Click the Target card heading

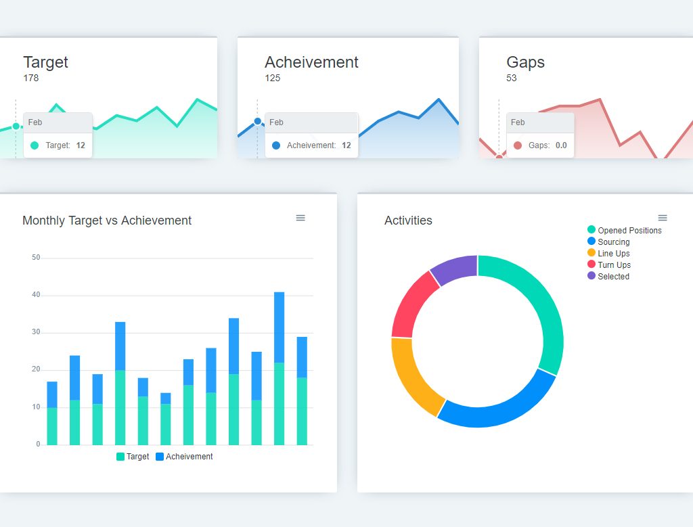coord(45,62)
